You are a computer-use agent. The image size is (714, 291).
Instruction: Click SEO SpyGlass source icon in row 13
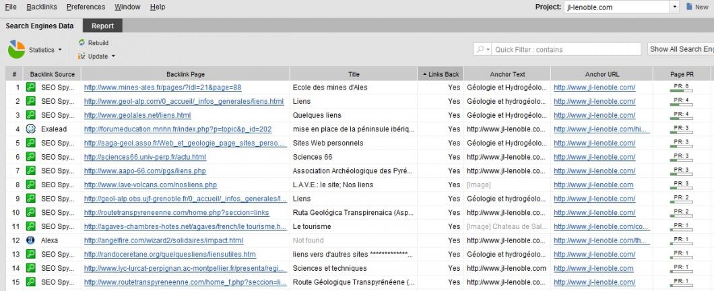pos(30,254)
